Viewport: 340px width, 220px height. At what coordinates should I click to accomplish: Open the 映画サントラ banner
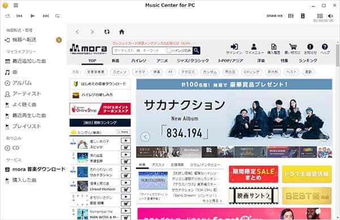pos(253,196)
